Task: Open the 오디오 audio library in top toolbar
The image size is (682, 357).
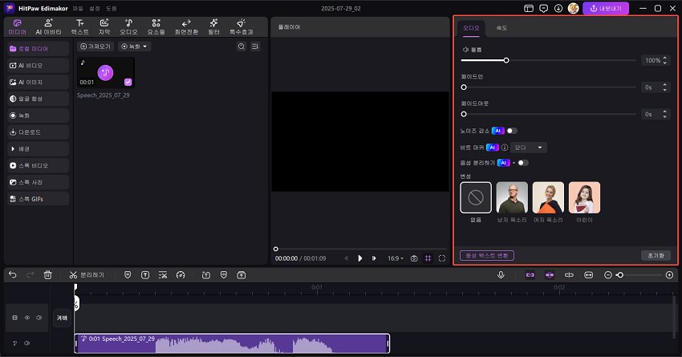Action: [128, 27]
